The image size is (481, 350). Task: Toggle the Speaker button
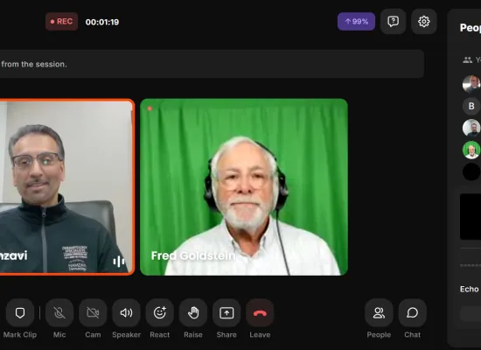tap(127, 313)
